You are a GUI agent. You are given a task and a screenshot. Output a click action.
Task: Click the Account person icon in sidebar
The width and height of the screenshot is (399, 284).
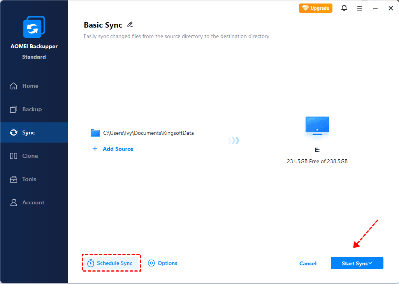tap(14, 202)
